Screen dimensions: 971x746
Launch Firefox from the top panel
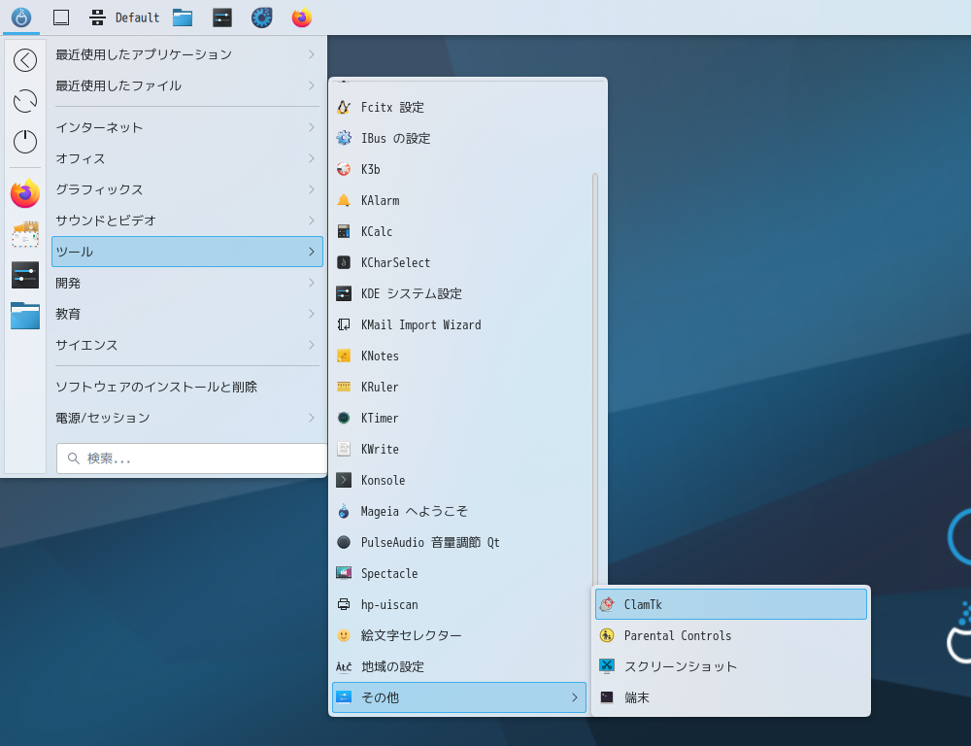point(302,17)
